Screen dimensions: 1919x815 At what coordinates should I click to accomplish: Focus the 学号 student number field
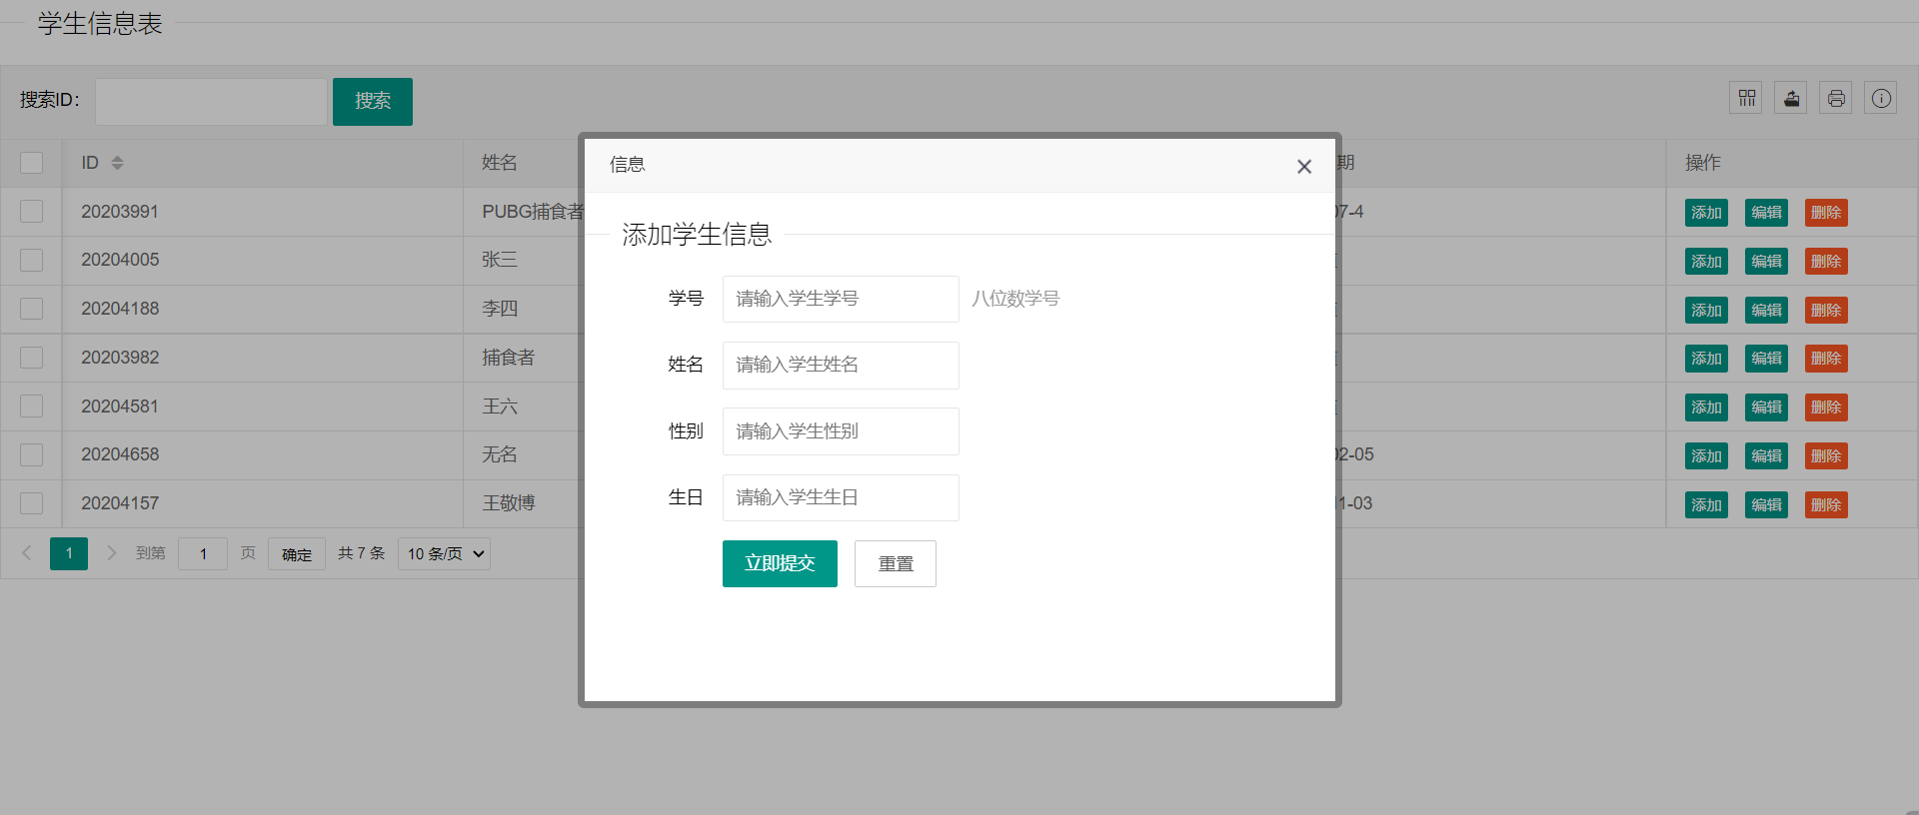coord(841,299)
